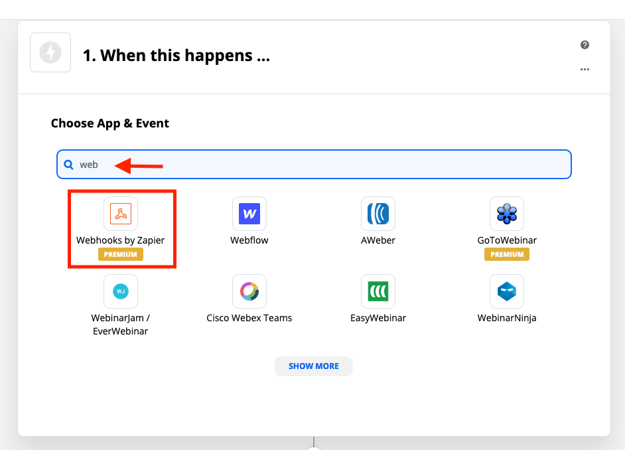Focus the app search field containing web

pyautogui.click(x=314, y=164)
